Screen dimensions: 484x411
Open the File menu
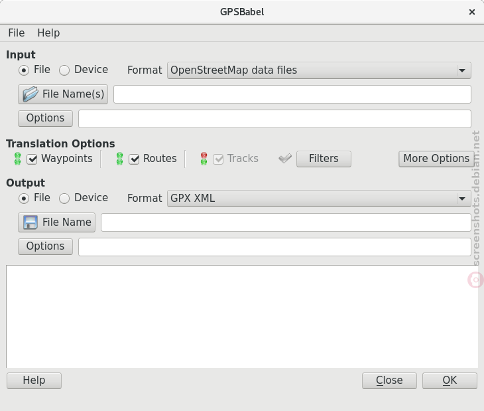[17, 33]
